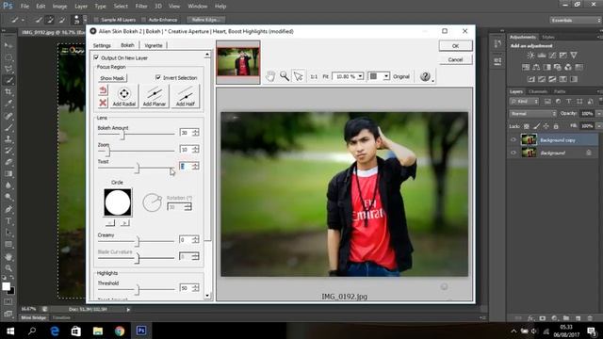Toggle Output On New Layer checkbox
Image resolution: width=603 pixels, height=339 pixels.
click(x=96, y=57)
